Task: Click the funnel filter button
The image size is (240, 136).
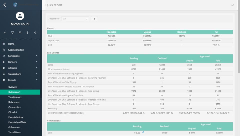Action: coord(94,19)
